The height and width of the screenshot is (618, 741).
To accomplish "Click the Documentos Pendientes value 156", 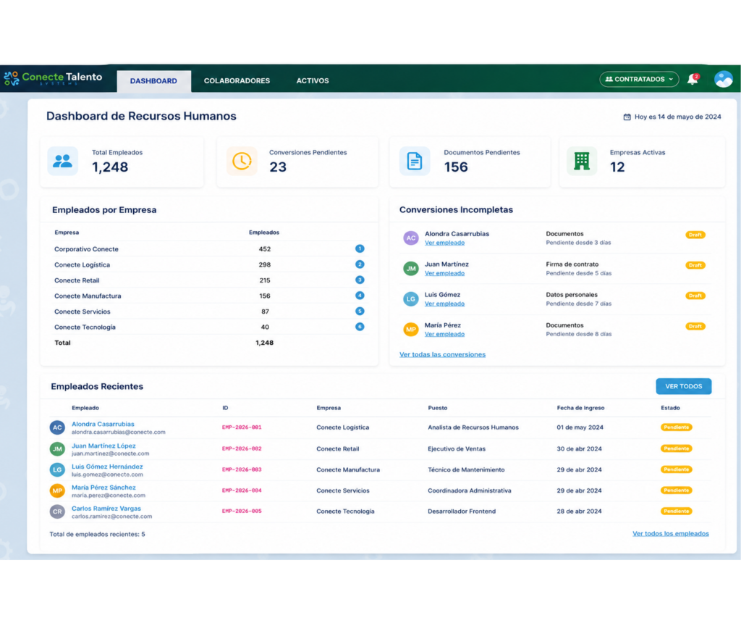I will point(456,167).
